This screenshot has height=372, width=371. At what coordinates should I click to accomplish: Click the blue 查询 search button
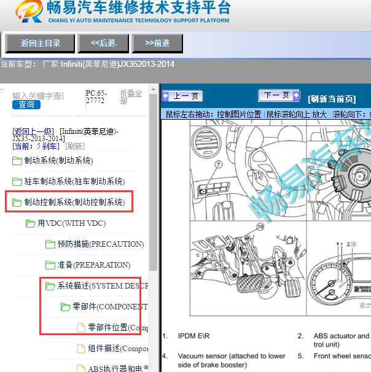[x=26, y=104]
